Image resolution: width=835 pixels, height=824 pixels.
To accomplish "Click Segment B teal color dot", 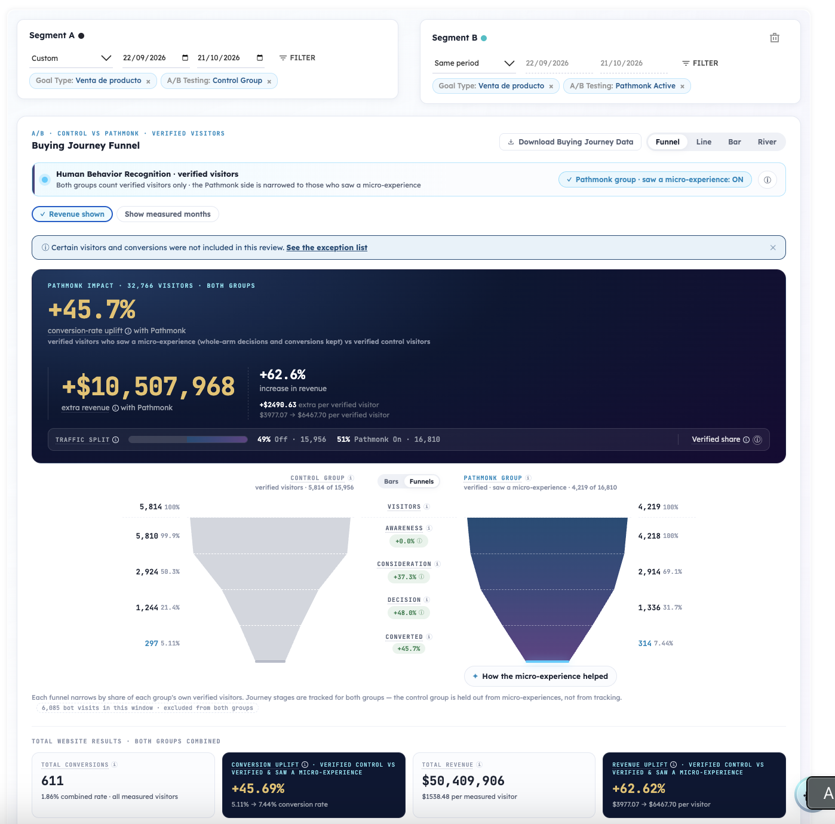I will [484, 38].
